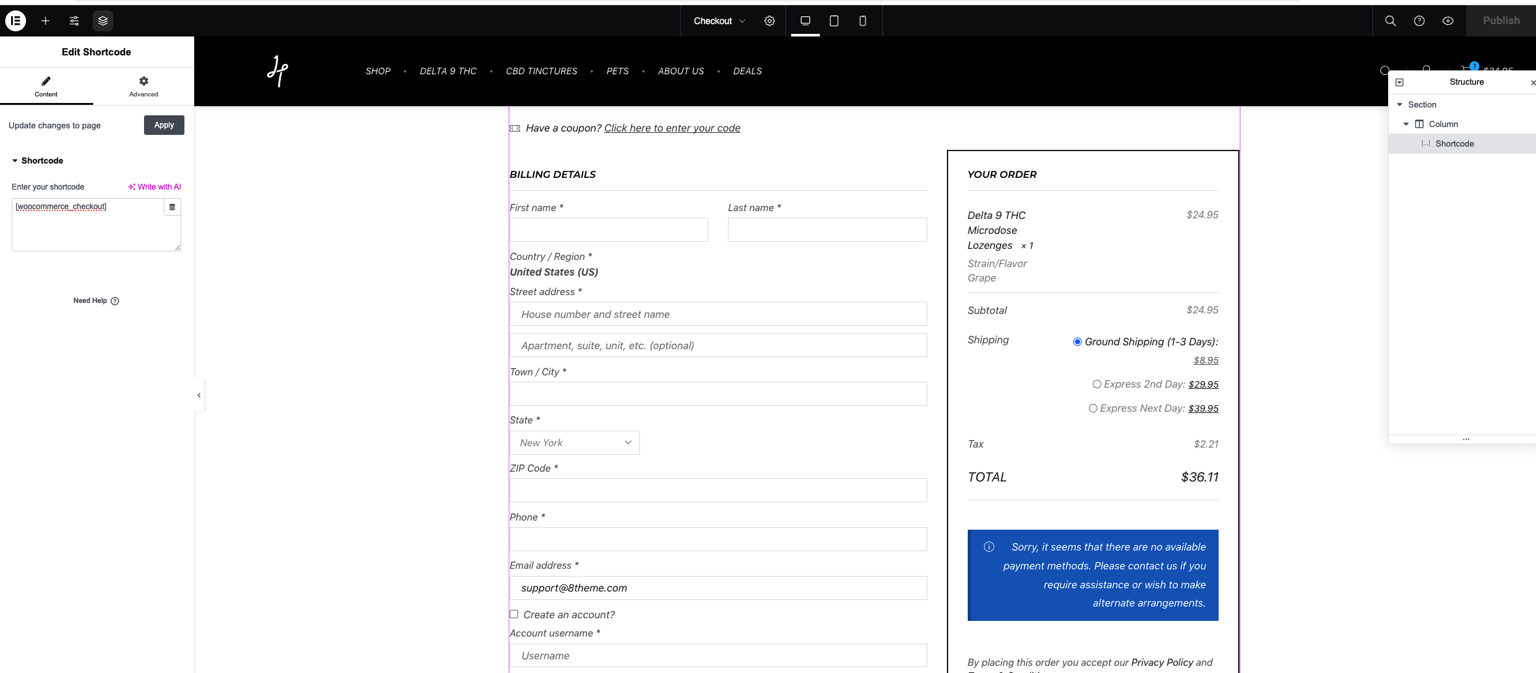The image size is (1536, 673).
Task: Click cart icon with badge
Action: [x=1468, y=68]
